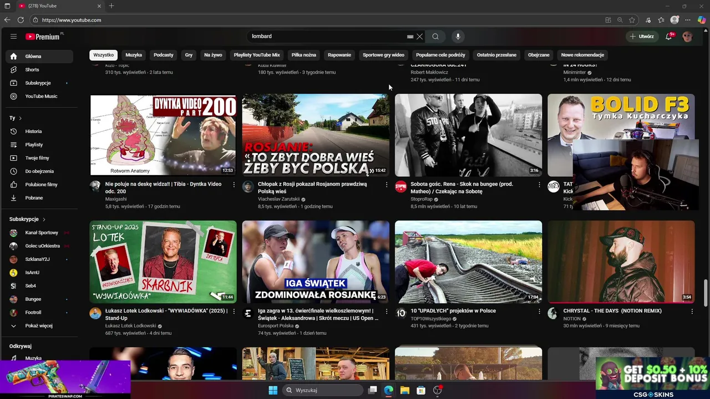Select the Popularne cele podróży chip
Viewport: 710px width, 399px height.
(440, 55)
